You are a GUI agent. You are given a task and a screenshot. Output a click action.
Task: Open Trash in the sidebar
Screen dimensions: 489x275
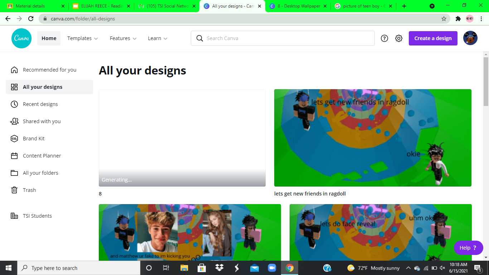click(x=29, y=190)
